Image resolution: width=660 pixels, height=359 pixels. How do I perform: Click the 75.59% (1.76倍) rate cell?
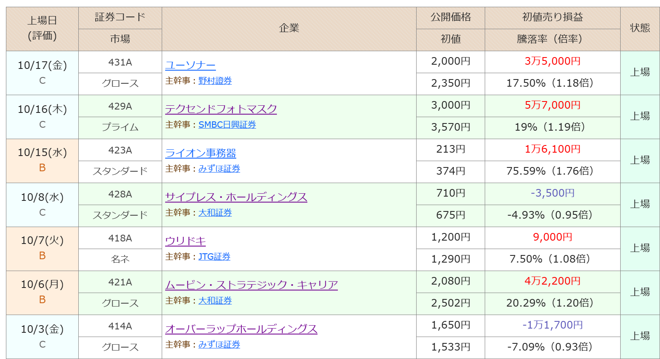[552, 171]
